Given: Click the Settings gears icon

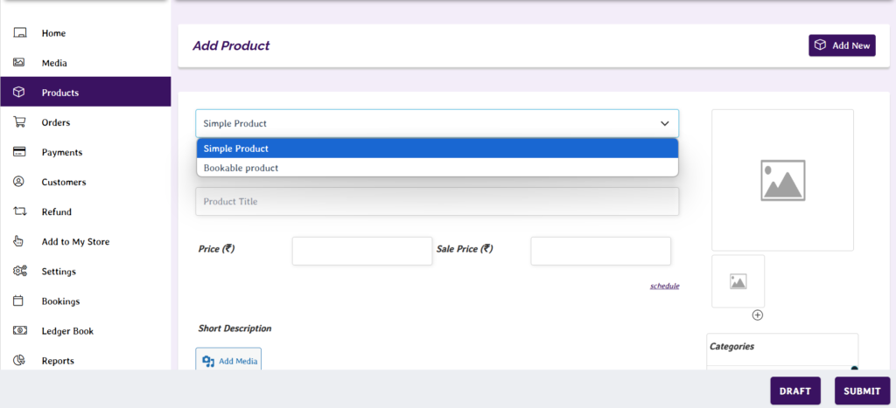Looking at the screenshot, I should (x=19, y=271).
